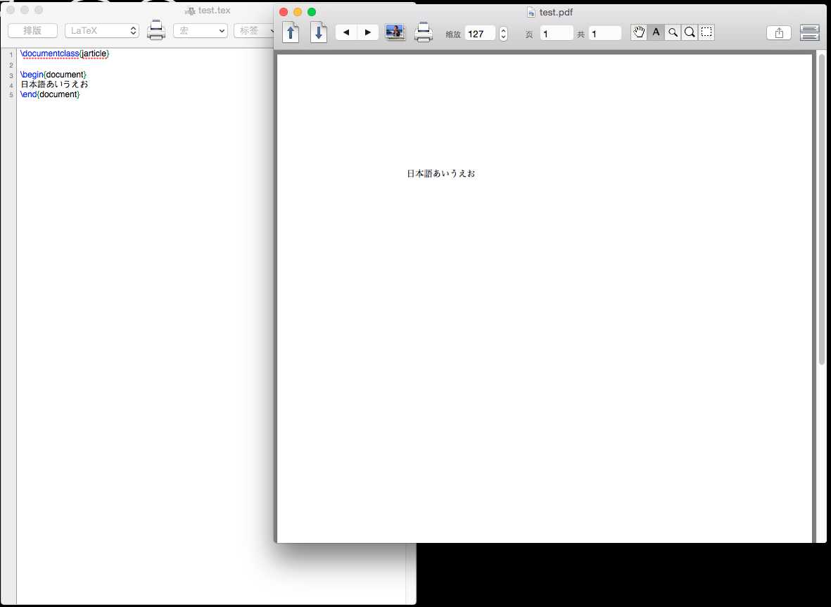The image size is (831, 607).
Task: Click line number 5 in editor gutter
Action: 11,95
